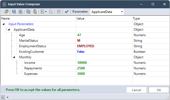Image resolution: width=170 pixels, height=100 pixels.
Task: Maximize the Input Value Composer window
Action: pyautogui.click(x=153, y=4)
